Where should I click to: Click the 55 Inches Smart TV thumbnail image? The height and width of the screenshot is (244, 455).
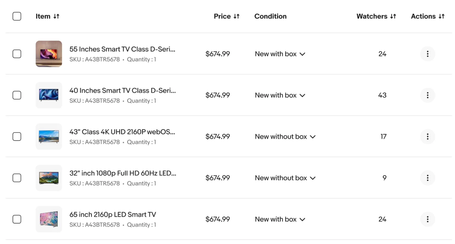(x=49, y=54)
